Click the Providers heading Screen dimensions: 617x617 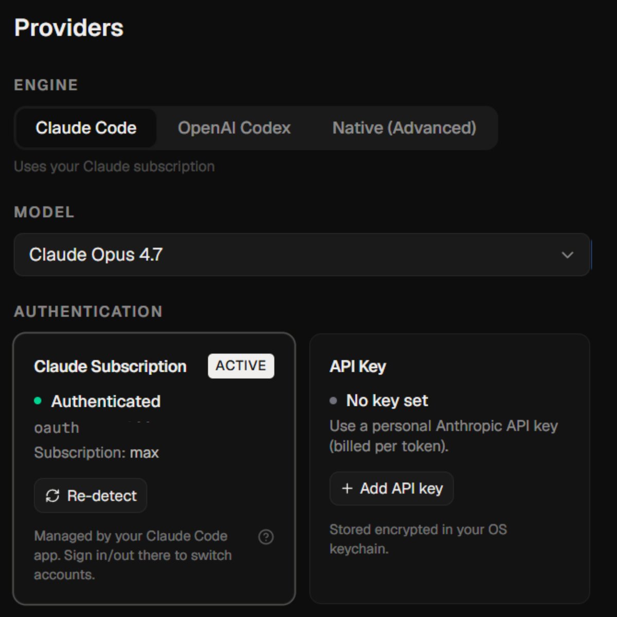coord(69,28)
